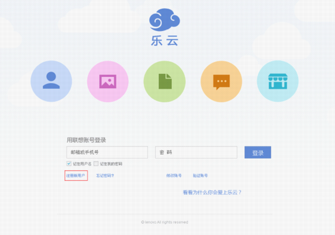The image size is (335, 235).
Task: Open the pink photos picture icon
Action: pos(107,81)
